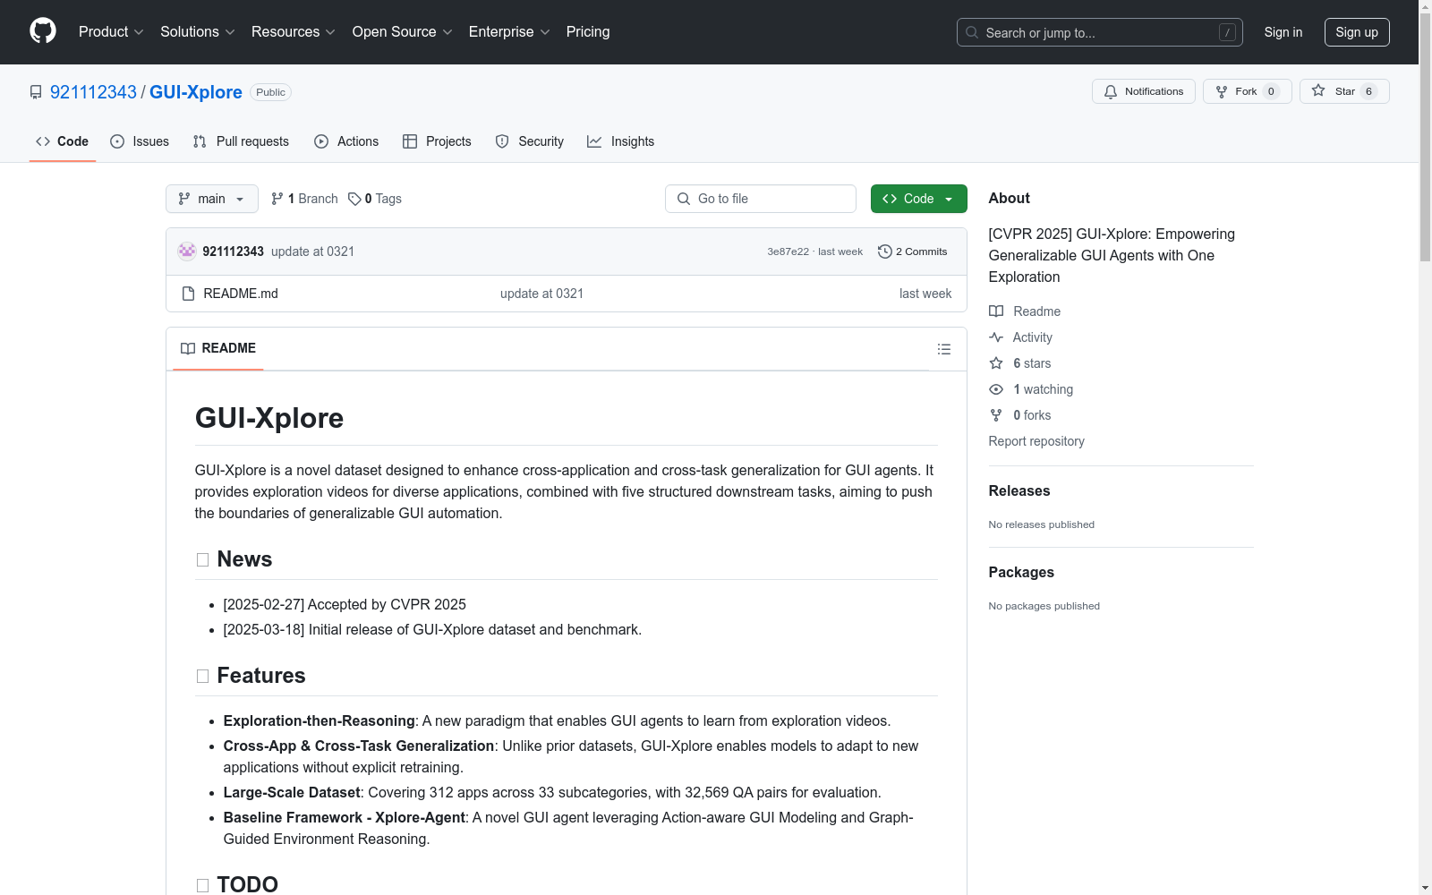Click the Sign in link
1432x895 pixels.
click(1283, 32)
